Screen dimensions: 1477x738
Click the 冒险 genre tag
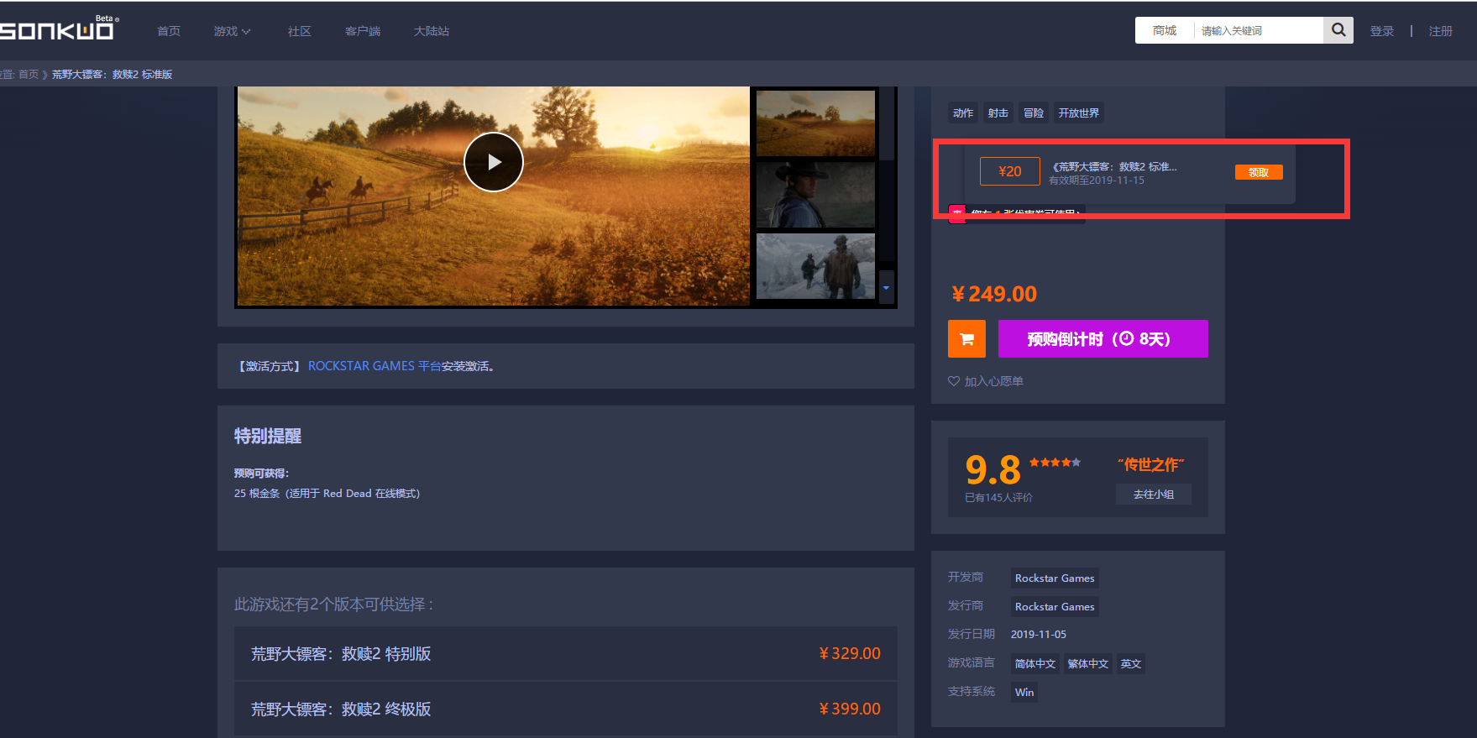[1034, 113]
